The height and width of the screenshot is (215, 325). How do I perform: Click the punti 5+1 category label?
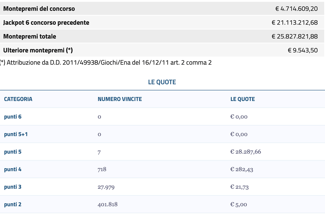coord(16,134)
